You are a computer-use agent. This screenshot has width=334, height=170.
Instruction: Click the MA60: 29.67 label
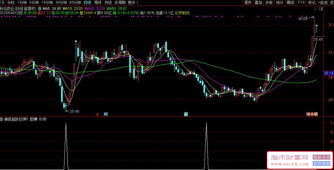click(x=117, y=8)
